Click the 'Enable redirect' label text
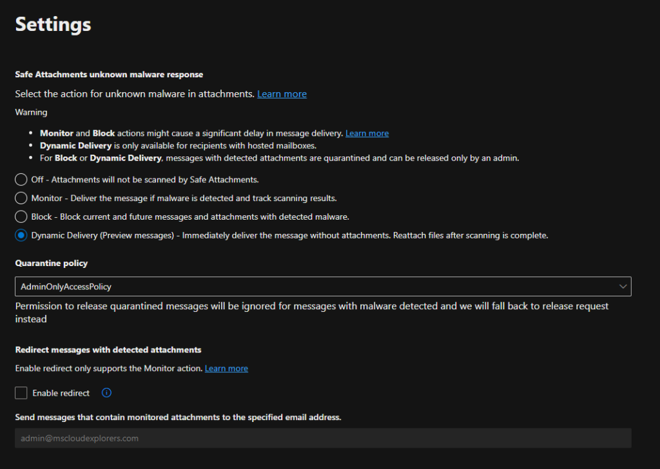Screen dimensions: 660x469 (x=61, y=393)
